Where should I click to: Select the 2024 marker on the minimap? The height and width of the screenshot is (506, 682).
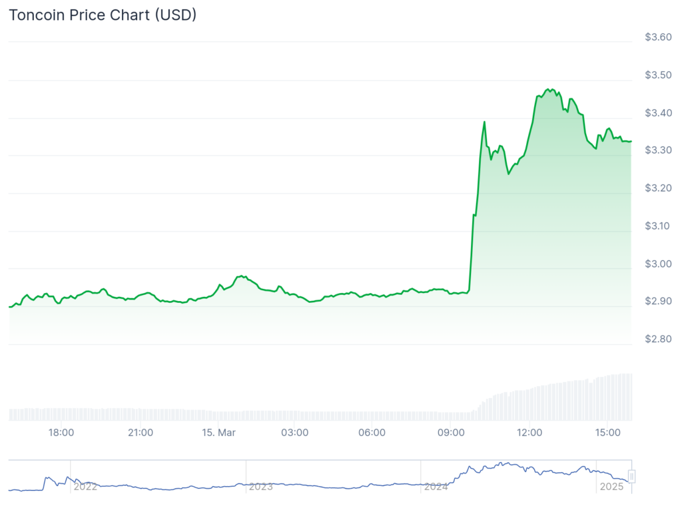coord(437,487)
